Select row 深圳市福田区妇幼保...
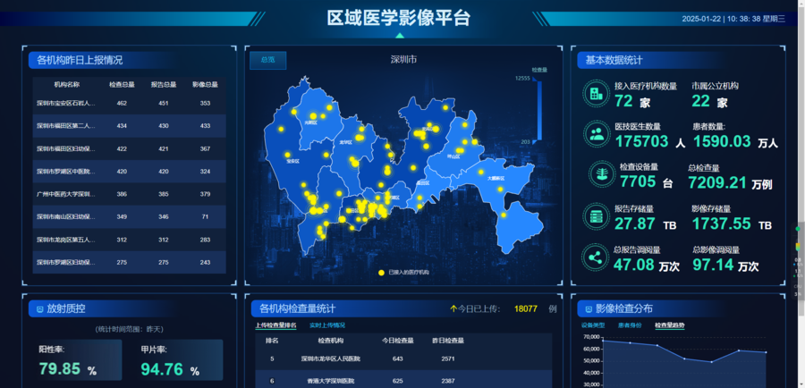Image resolution: width=805 pixels, height=388 pixels. pos(130,148)
